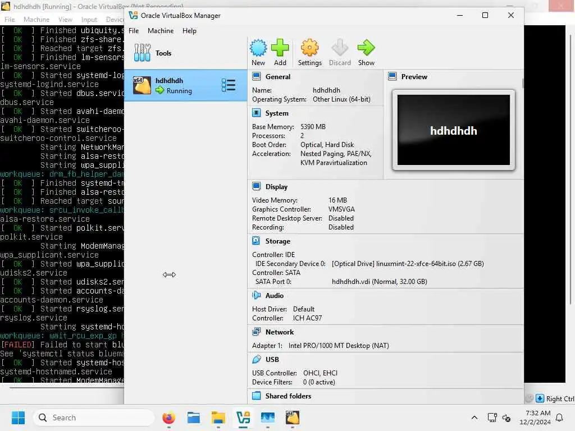
Task: Open the General settings heading link
Action: click(277, 76)
